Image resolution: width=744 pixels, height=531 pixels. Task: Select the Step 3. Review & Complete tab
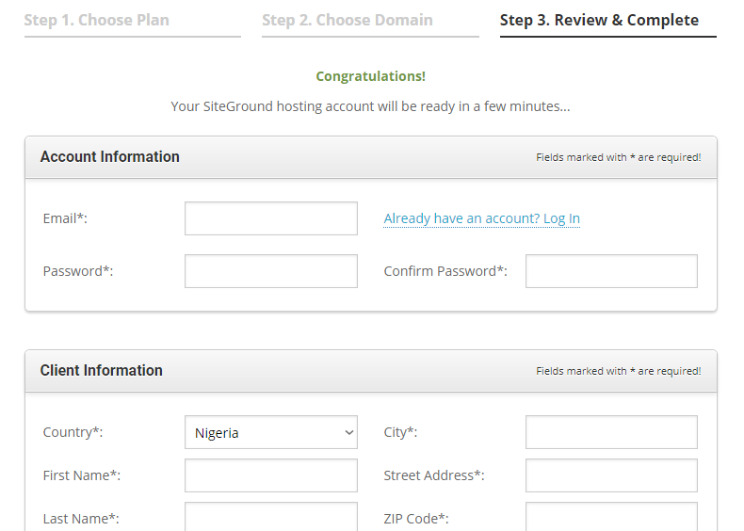pyautogui.click(x=599, y=20)
